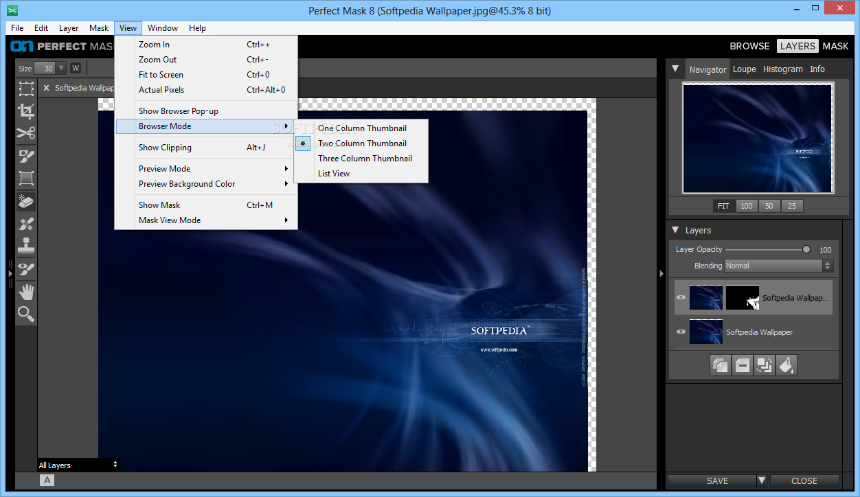Click the layer mask thumbnail of top layer

point(743,298)
